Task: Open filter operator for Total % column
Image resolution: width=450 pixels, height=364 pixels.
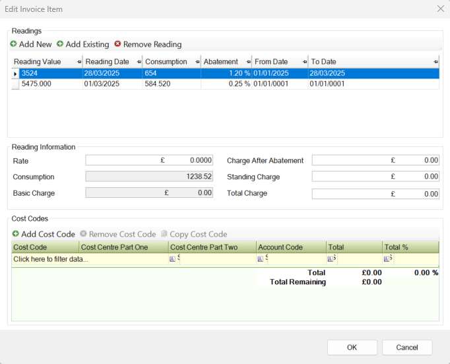Action: 386,259
